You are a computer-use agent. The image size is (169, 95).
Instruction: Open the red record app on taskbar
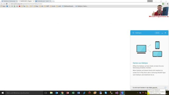click(89, 93)
